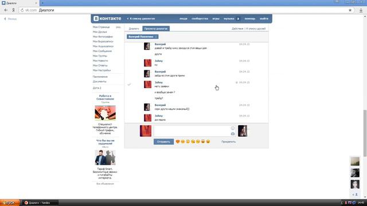Switch to the 'Диалоги' tab
This screenshot has height=206, width=367.
134,29
